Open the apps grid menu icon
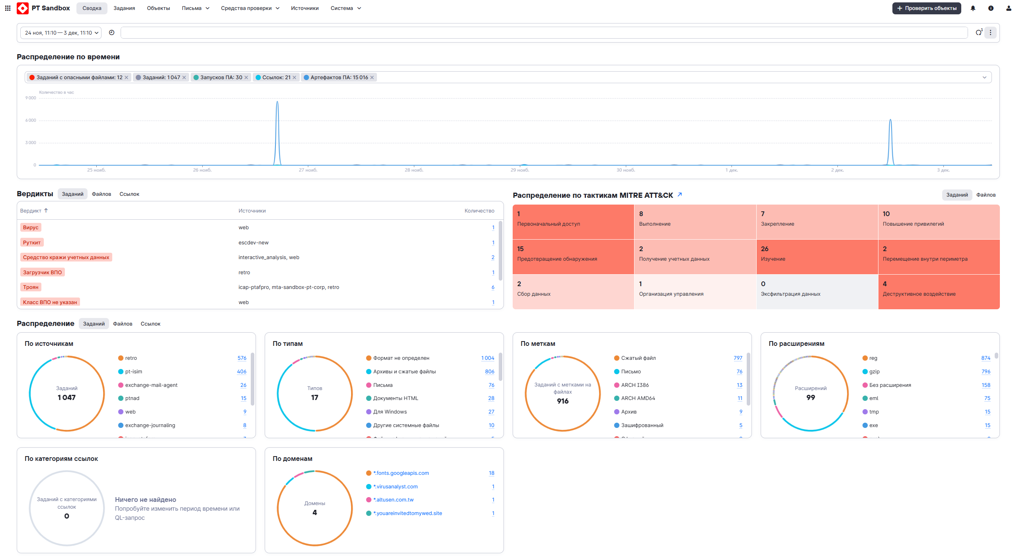Image resolution: width=1013 pixels, height=560 pixels. (x=8, y=8)
